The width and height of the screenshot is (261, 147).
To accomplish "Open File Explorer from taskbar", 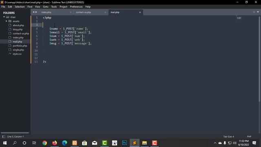I will pyautogui.click(x=144, y=143).
